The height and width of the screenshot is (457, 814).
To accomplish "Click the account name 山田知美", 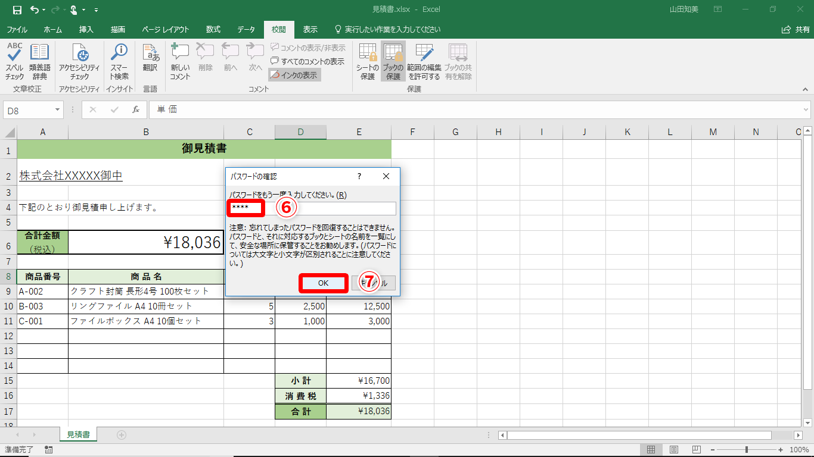I will [682, 10].
